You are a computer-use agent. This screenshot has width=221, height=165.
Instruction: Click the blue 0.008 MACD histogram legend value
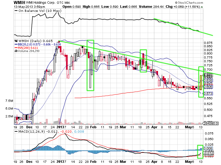tap(79, 131)
